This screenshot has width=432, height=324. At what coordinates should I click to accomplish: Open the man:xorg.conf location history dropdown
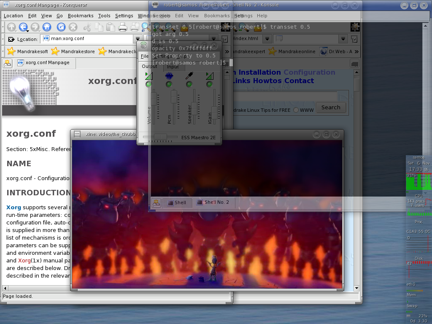click(138, 39)
